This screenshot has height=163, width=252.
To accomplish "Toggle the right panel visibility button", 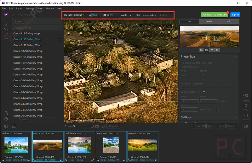I will (x=246, y=126).
